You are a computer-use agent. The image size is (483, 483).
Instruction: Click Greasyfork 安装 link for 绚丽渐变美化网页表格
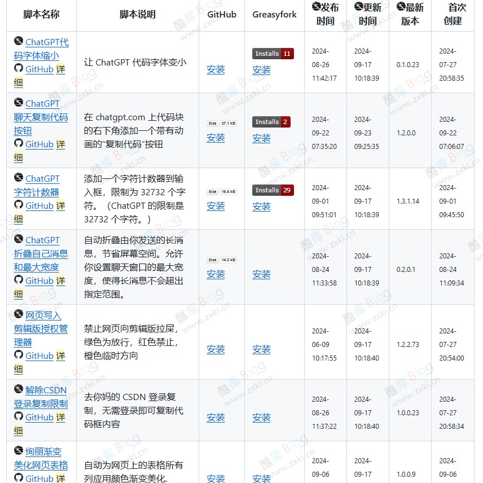(x=261, y=478)
